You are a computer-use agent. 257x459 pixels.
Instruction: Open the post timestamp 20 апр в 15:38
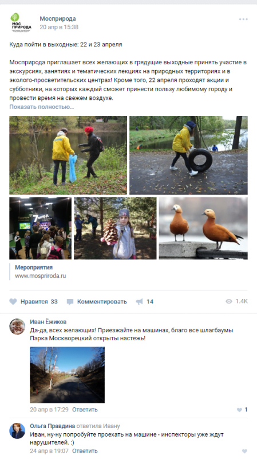point(59,27)
